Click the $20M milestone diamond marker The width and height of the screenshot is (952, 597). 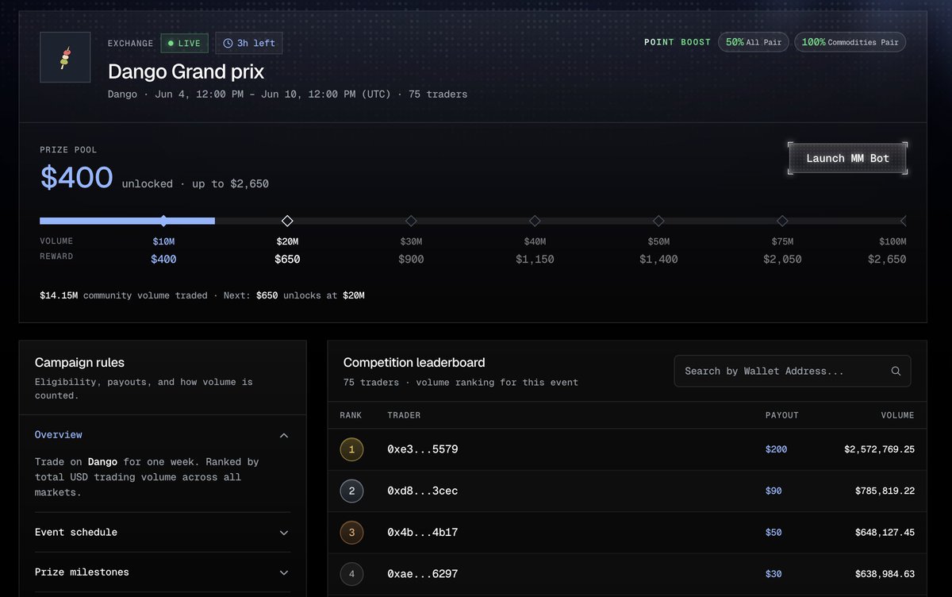[287, 221]
